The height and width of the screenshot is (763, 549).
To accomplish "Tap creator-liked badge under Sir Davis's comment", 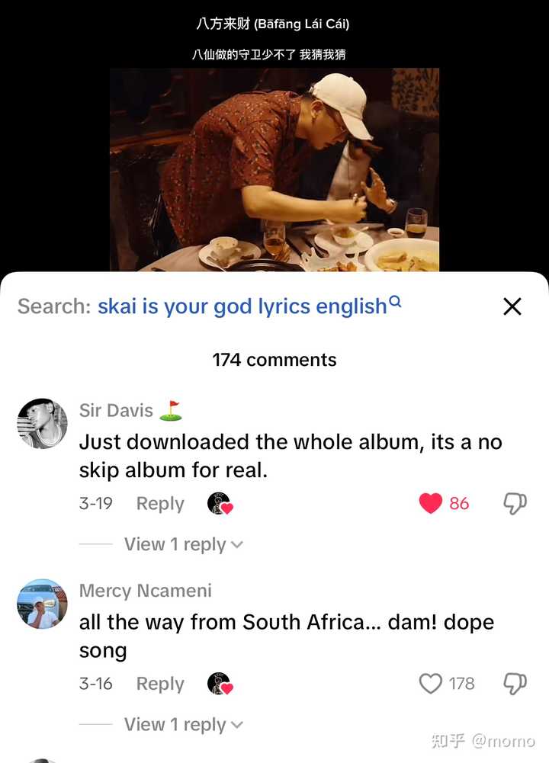I will tap(220, 504).
